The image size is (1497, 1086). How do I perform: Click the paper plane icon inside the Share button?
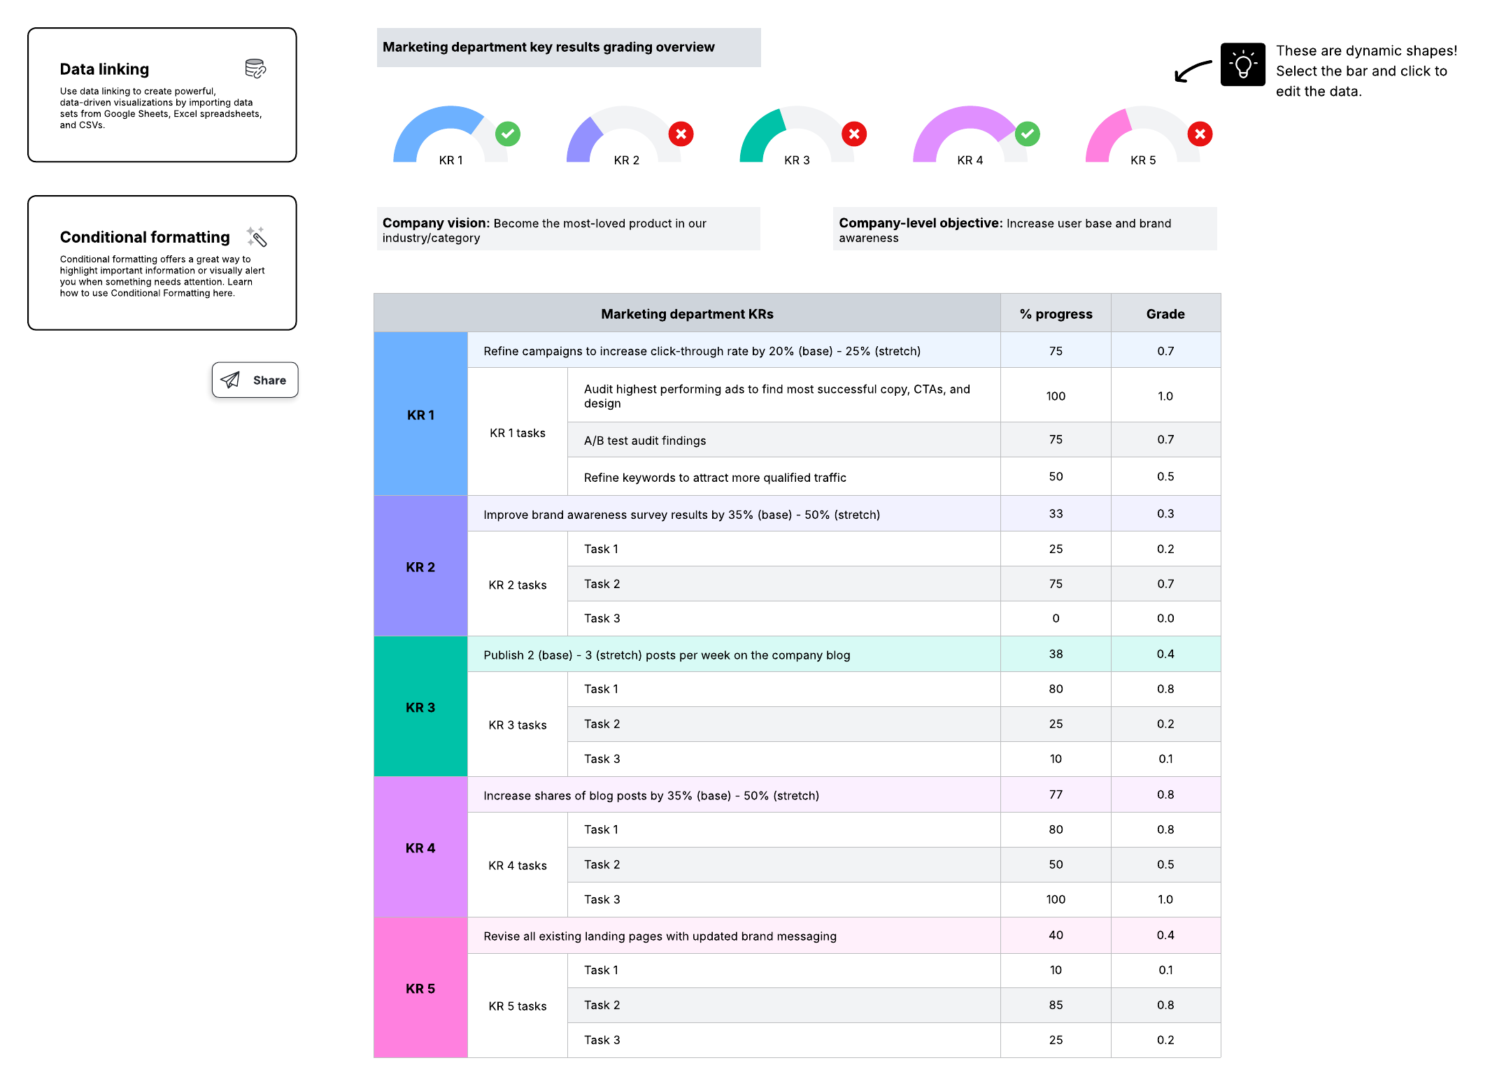(x=230, y=380)
